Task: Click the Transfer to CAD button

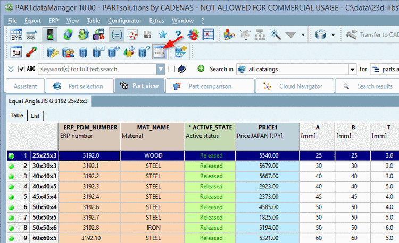Action: coord(372,34)
